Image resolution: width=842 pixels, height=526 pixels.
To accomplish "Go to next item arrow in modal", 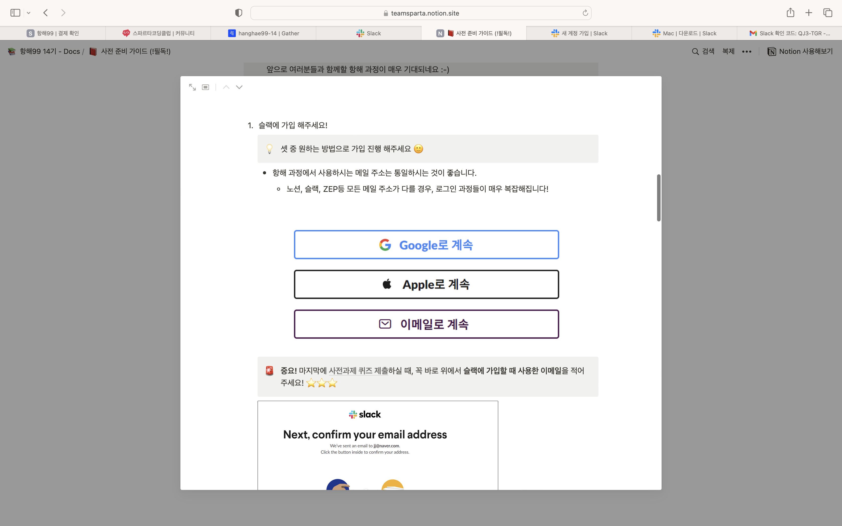I will 239,87.
